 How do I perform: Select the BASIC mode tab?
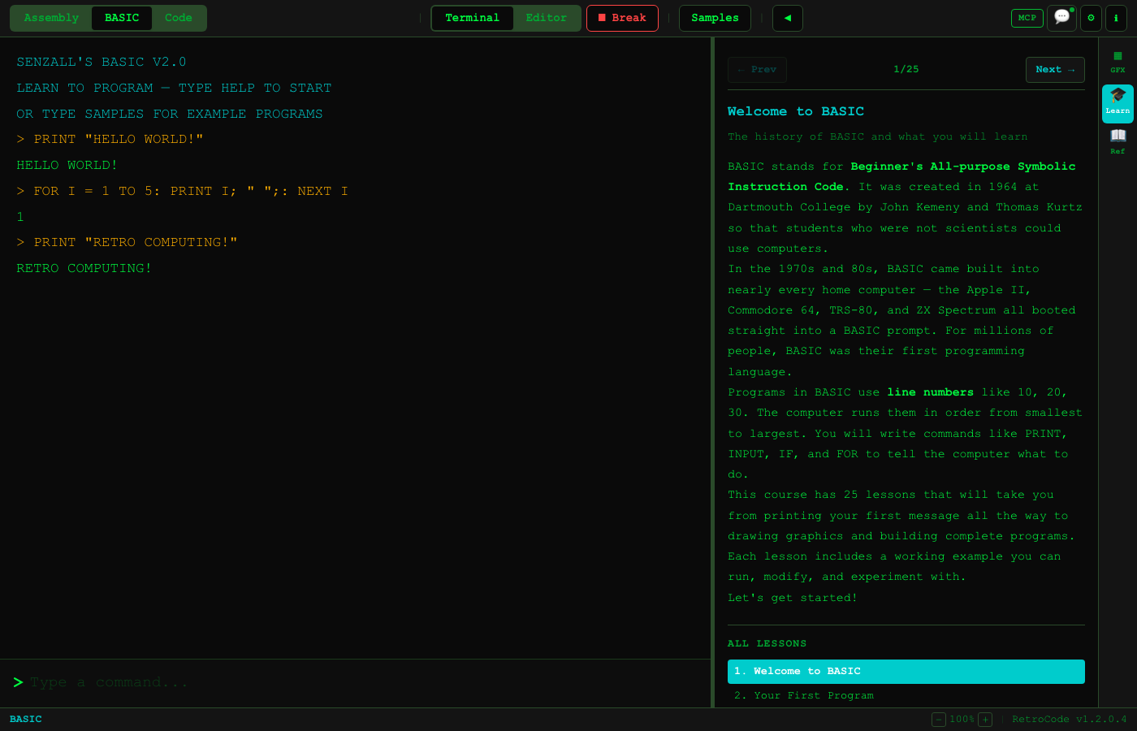coord(121,17)
